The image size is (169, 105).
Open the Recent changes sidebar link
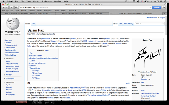(x=12, y=69)
